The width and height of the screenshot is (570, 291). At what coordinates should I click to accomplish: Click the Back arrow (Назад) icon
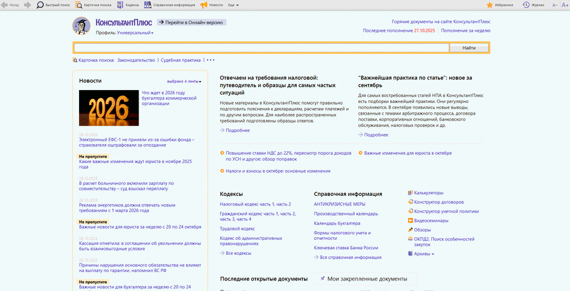tap(4, 5)
